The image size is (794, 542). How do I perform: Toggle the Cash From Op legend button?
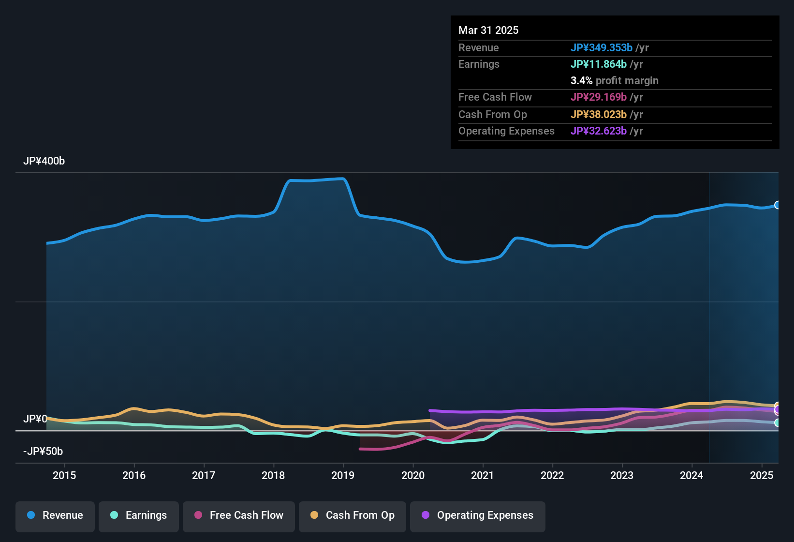[x=353, y=516]
